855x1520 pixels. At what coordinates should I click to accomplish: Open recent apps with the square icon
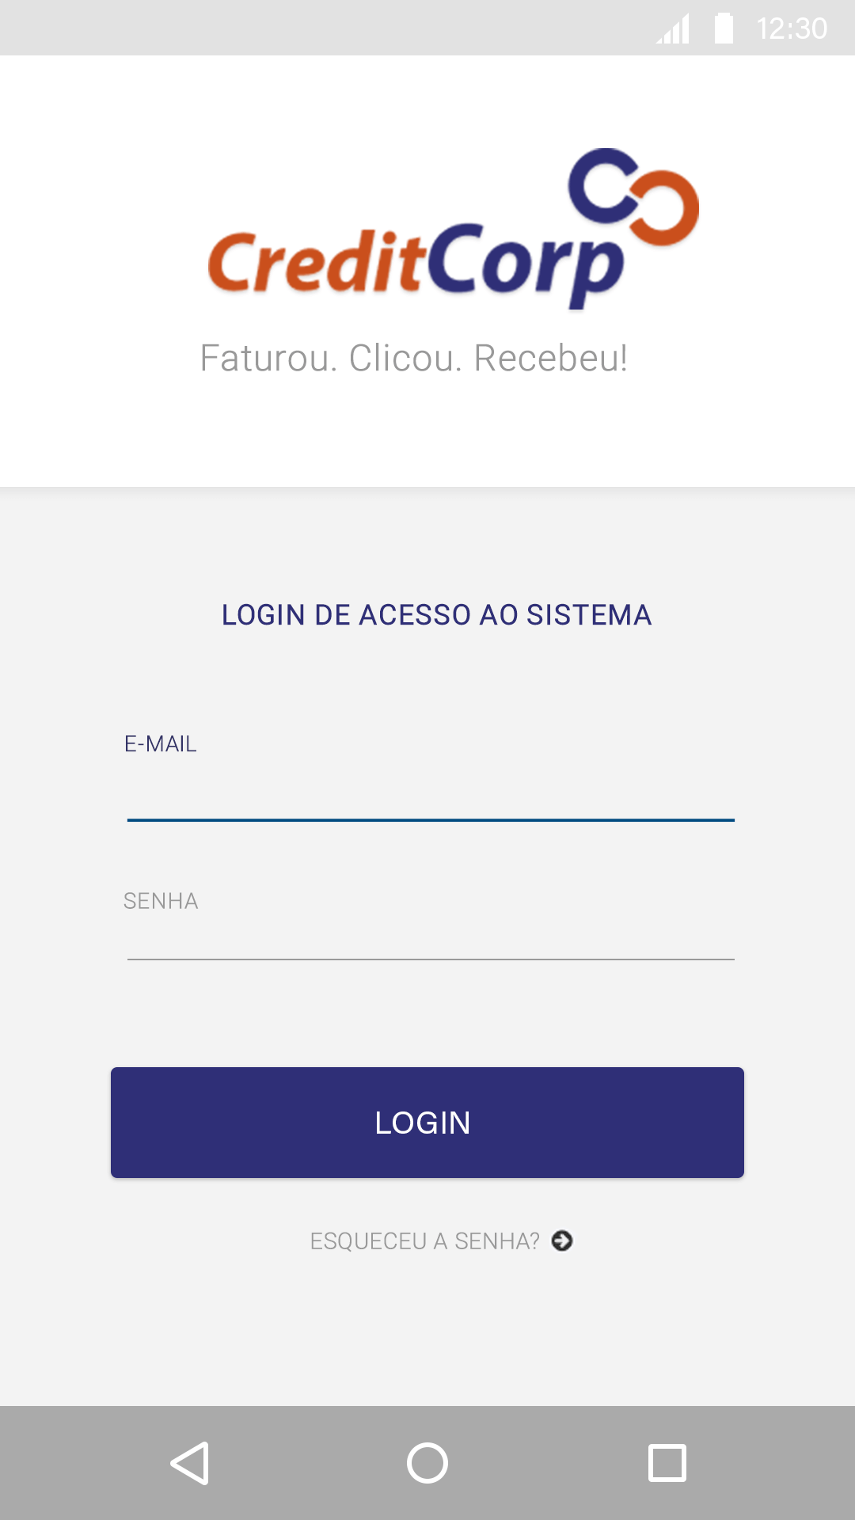coord(667,1462)
